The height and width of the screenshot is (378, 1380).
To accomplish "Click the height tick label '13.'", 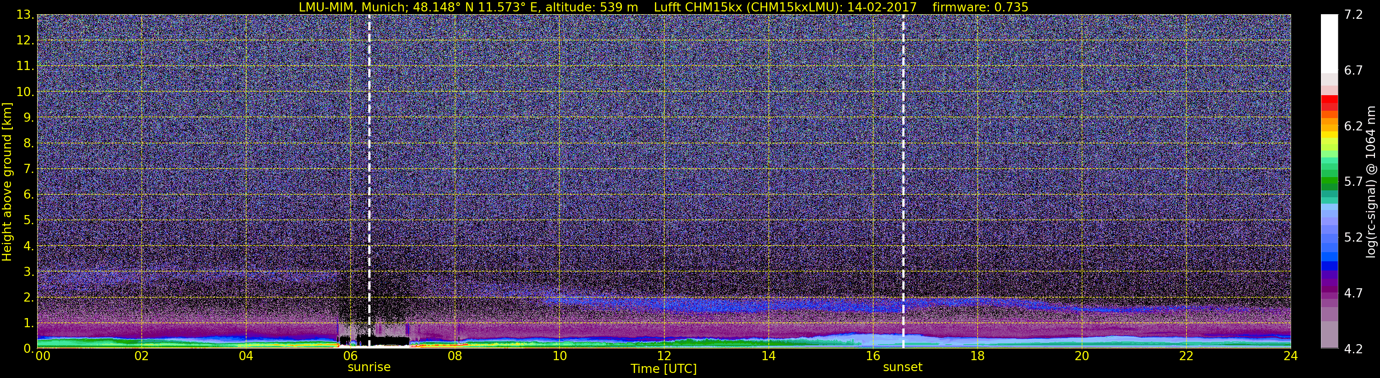I will point(25,15).
